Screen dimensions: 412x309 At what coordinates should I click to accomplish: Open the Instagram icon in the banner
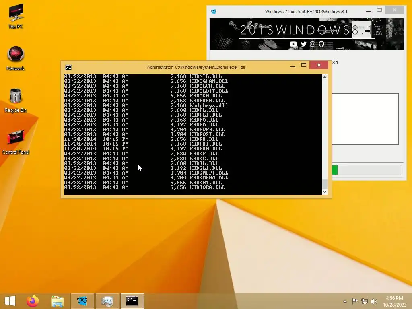click(312, 44)
